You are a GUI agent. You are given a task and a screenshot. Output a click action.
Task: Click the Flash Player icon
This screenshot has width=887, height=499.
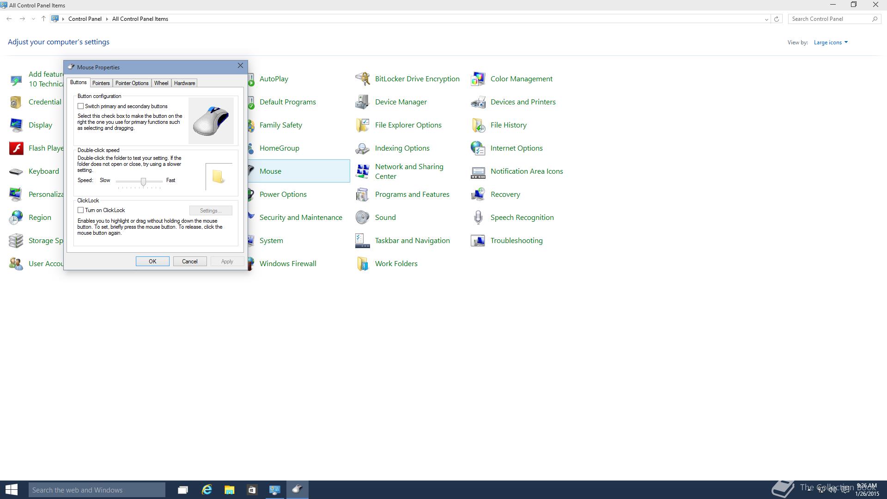coord(16,148)
